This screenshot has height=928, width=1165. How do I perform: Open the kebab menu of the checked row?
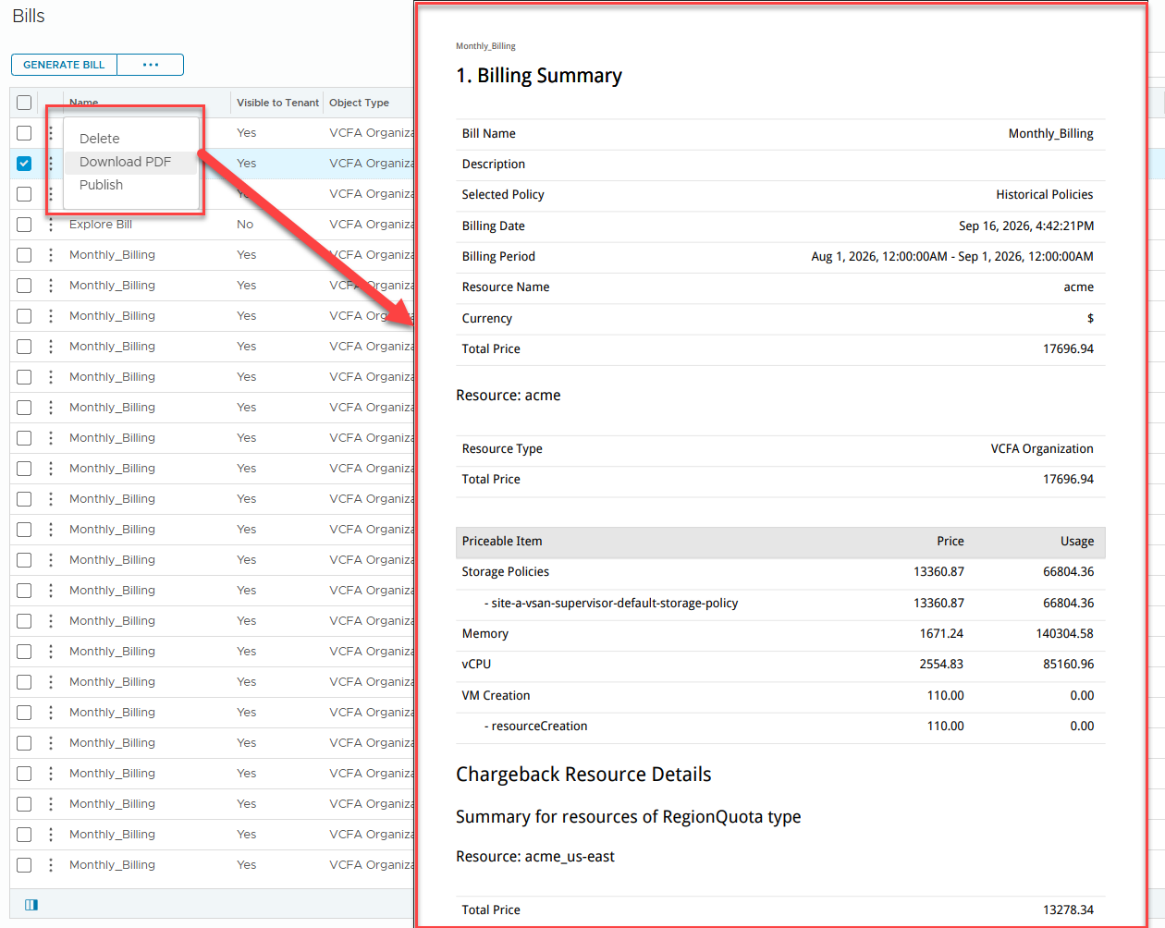pyautogui.click(x=51, y=164)
